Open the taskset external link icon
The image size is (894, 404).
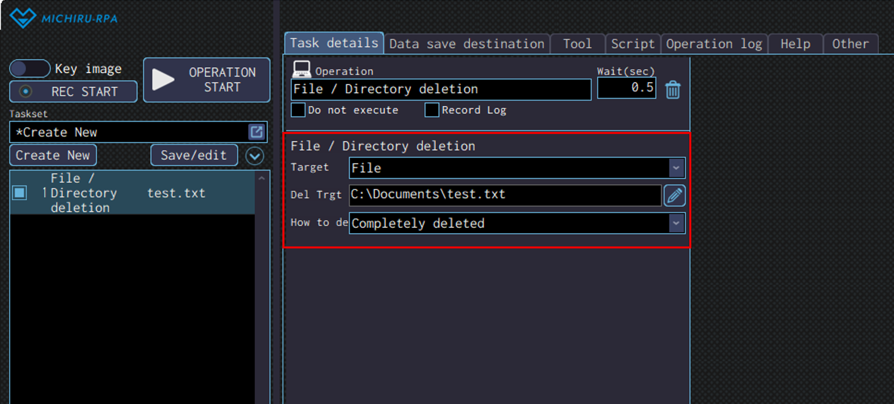pyautogui.click(x=256, y=132)
